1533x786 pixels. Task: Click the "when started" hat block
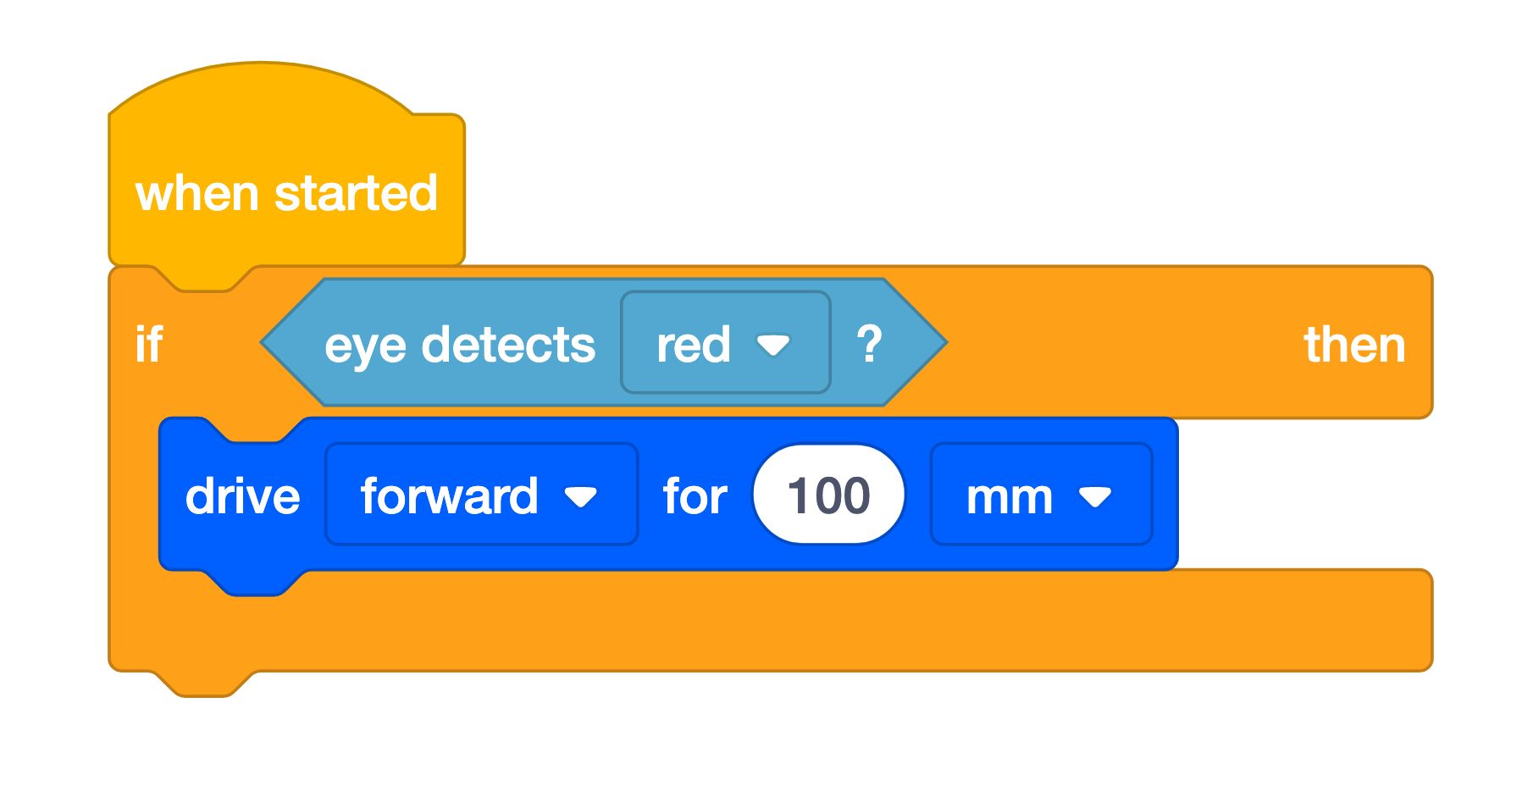(x=286, y=193)
